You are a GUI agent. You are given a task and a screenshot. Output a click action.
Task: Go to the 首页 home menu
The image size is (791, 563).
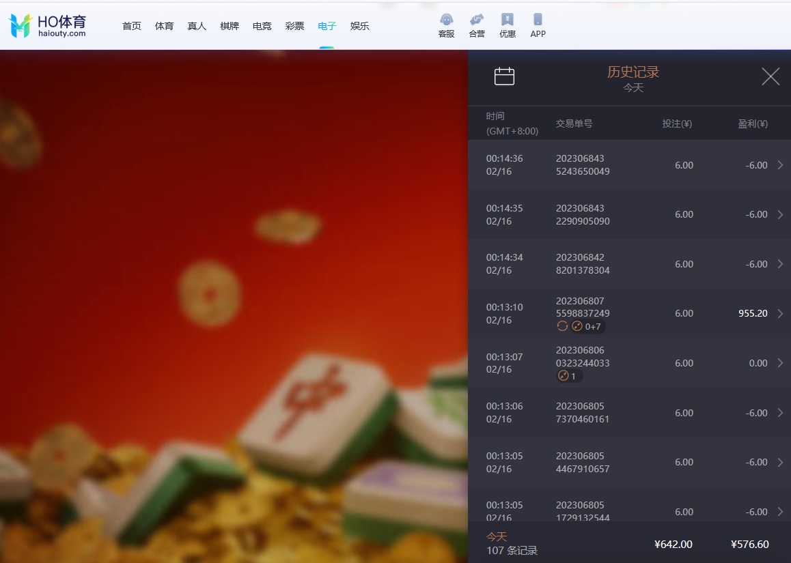pos(132,26)
